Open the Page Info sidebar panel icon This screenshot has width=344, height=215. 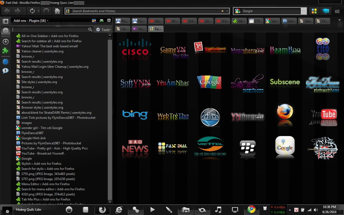pyautogui.click(x=5, y=71)
